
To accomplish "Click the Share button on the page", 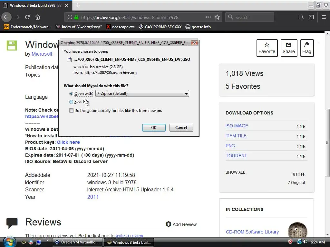I will [289, 48].
